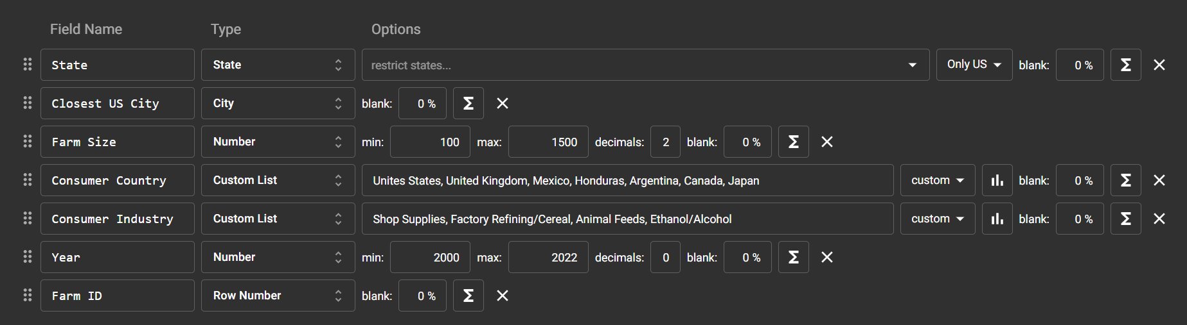Open the Only US dropdown
The image size is (1187, 325).
974,65
